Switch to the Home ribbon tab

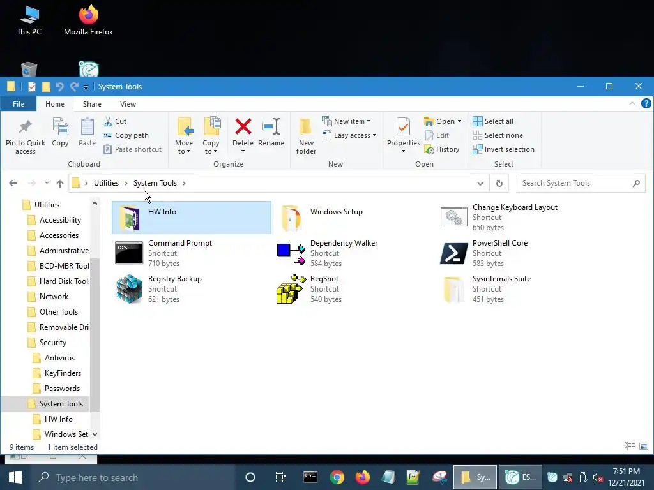pyautogui.click(x=55, y=104)
